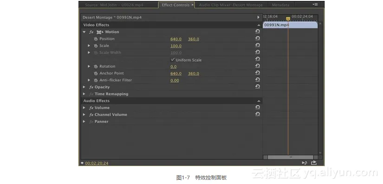The image size is (383, 184).
Task: Expand the Anti-flicker Filter property
Action: coord(89,80)
